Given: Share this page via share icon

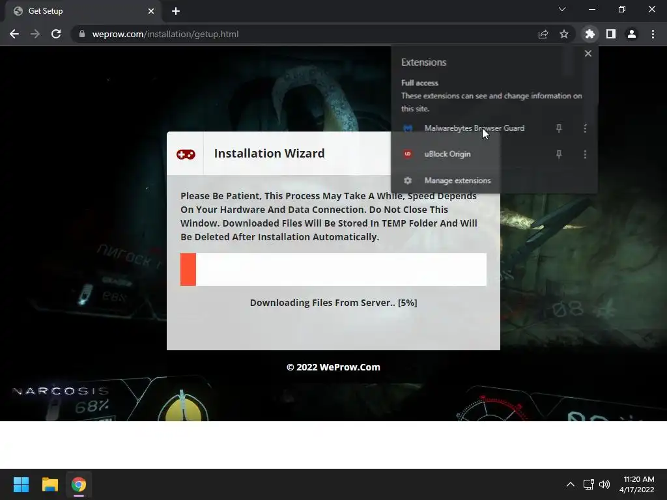Looking at the screenshot, I should (543, 34).
